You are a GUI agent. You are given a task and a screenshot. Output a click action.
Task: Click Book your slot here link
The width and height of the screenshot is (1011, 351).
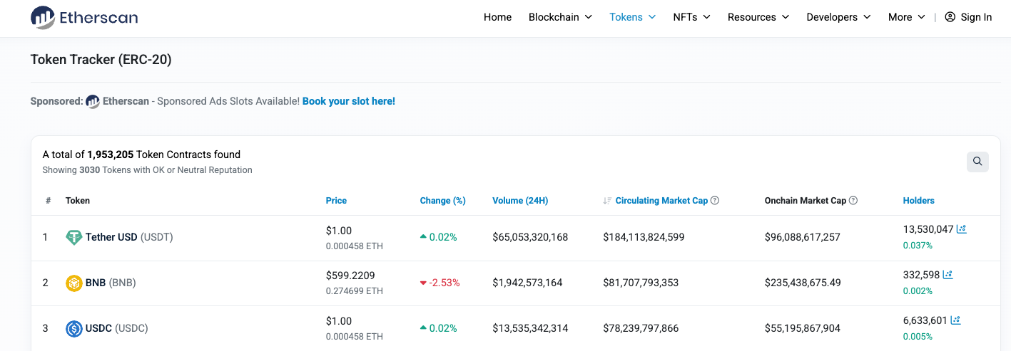[349, 101]
